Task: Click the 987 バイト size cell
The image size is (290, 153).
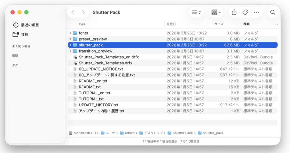Action: 230,75
